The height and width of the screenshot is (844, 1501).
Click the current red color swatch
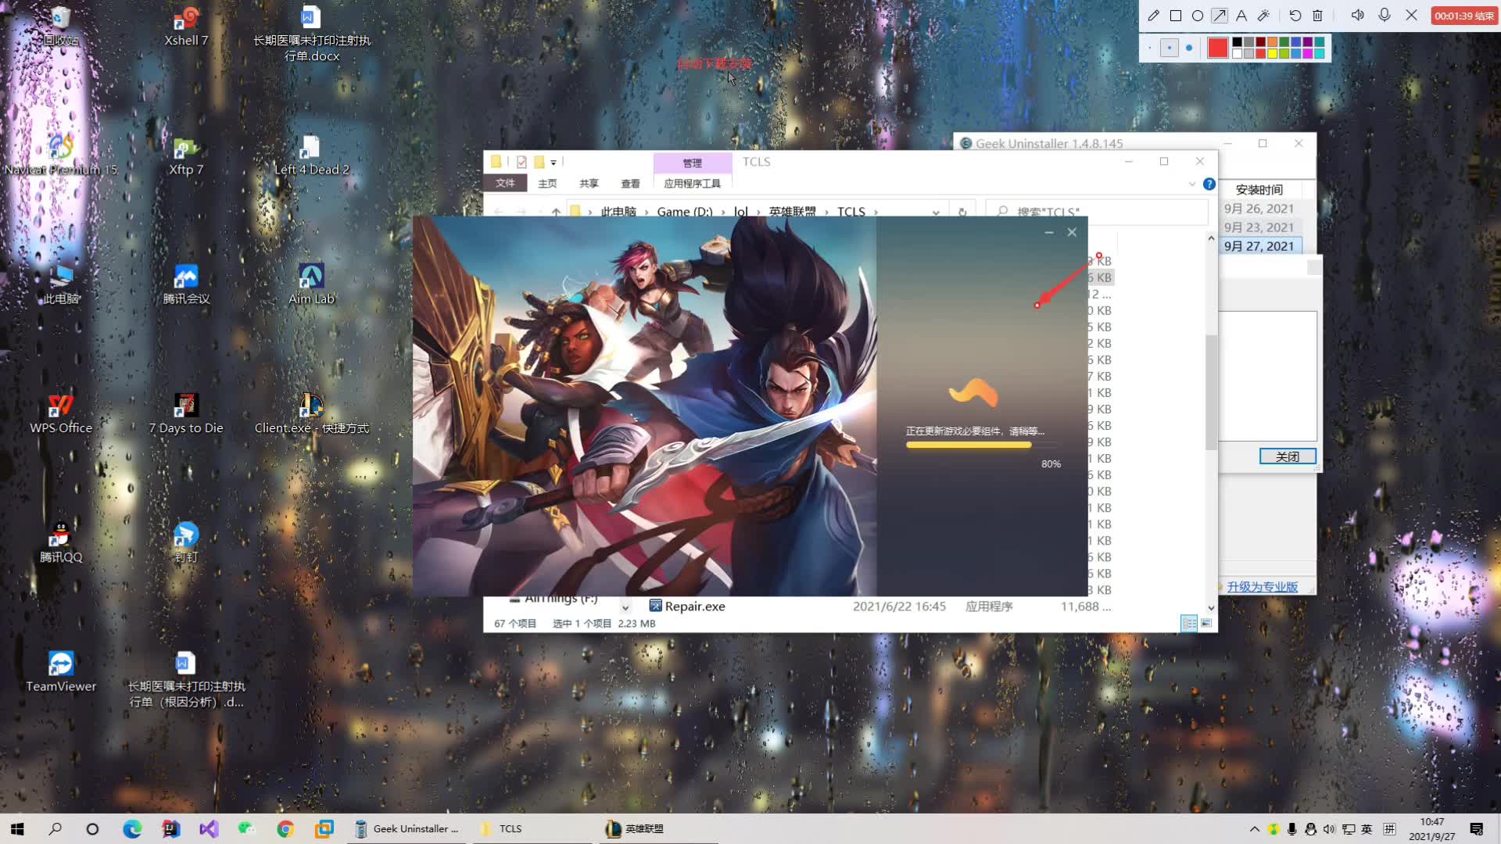pyautogui.click(x=1217, y=48)
